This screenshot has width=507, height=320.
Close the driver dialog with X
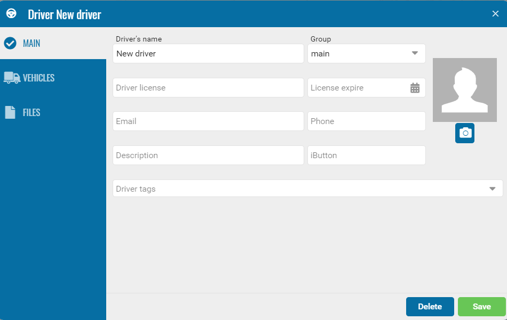point(495,14)
